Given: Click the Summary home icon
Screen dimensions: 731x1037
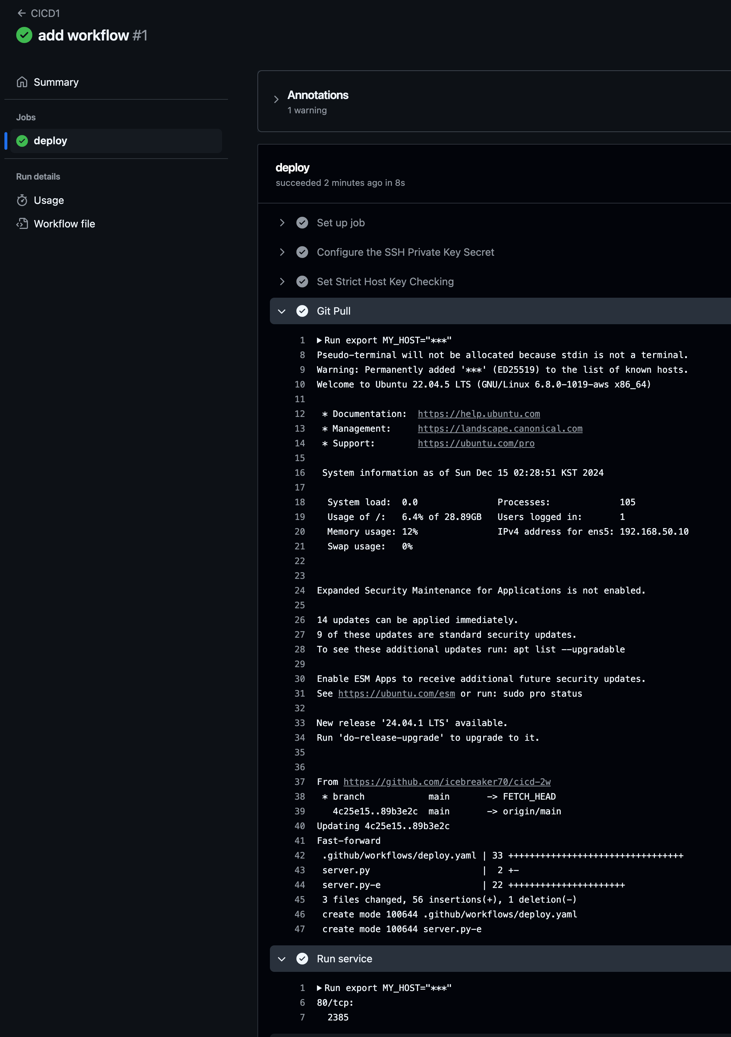Looking at the screenshot, I should pyautogui.click(x=22, y=82).
